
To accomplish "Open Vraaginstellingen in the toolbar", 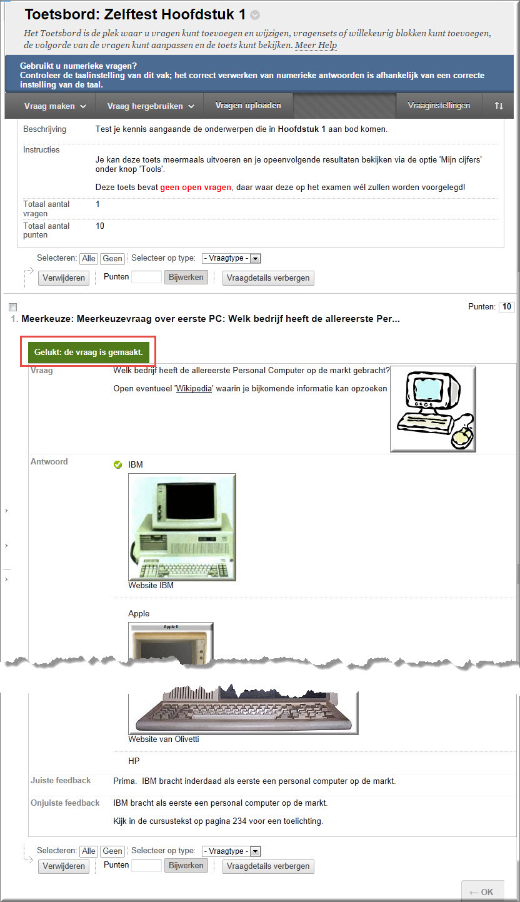I will click(439, 106).
